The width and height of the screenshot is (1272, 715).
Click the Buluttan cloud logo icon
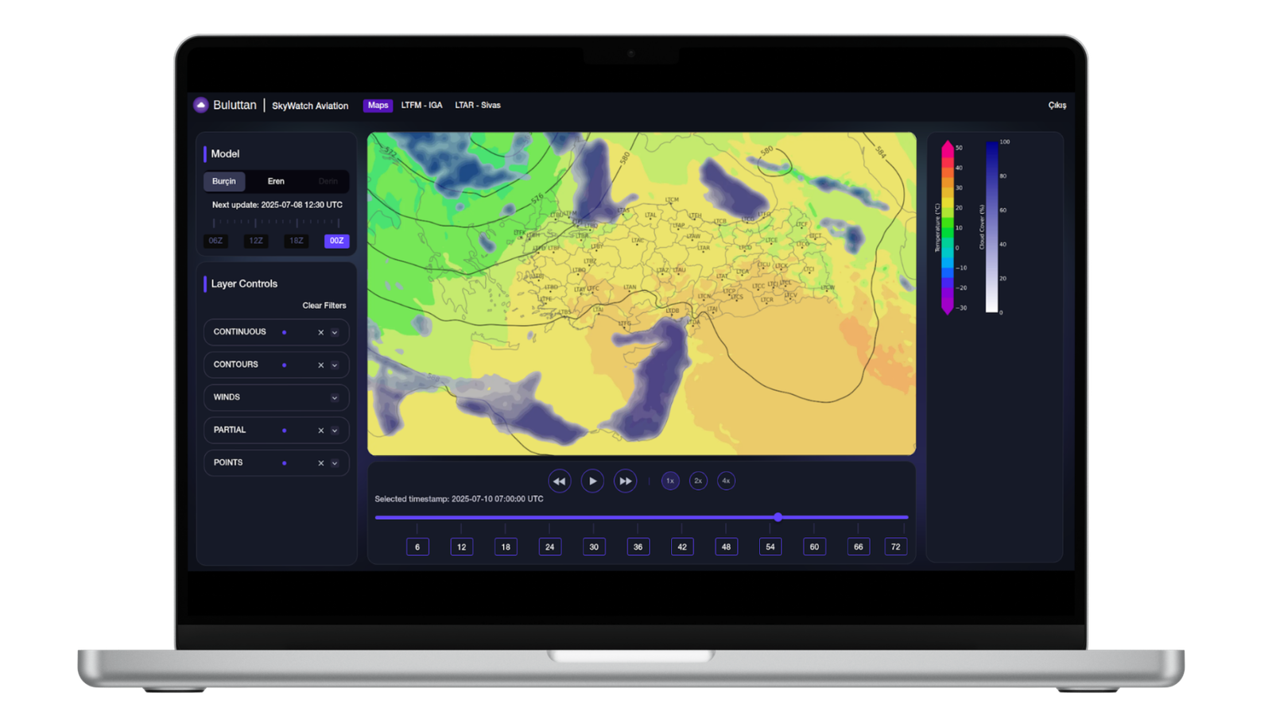click(201, 105)
